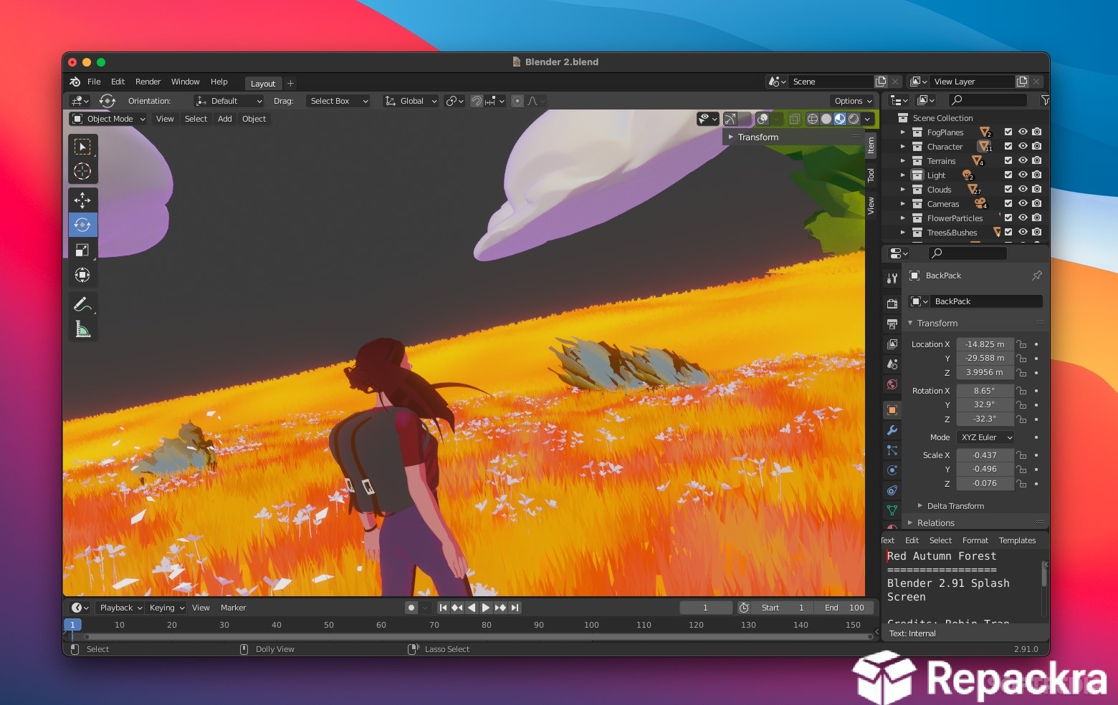Viewport: 1118px width, 705px height.
Task: Open Tool properties tab in Properties editor
Action: pyautogui.click(x=892, y=278)
